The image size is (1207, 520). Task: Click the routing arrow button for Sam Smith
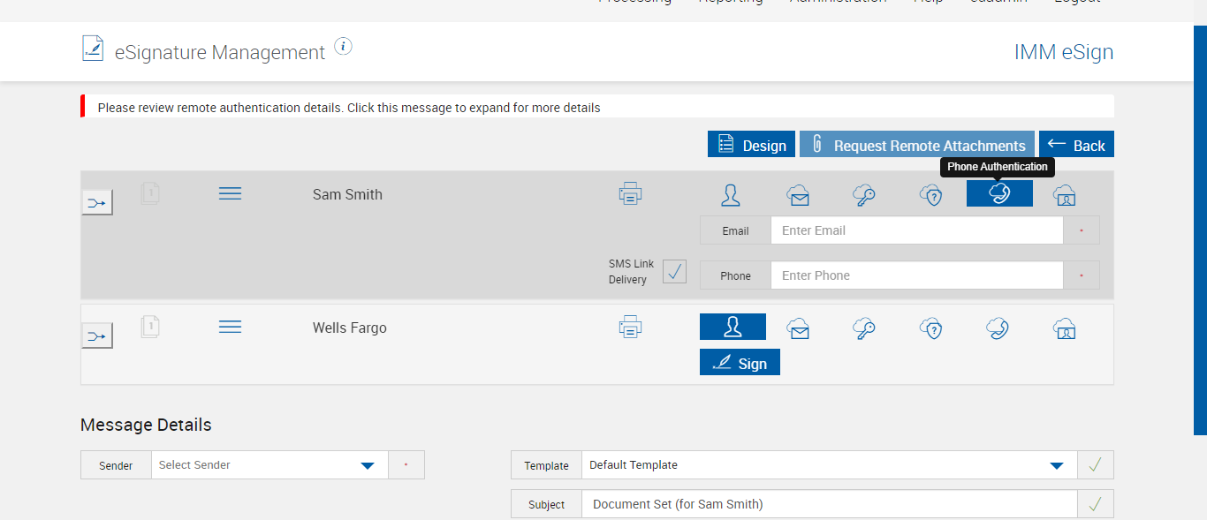tap(97, 203)
